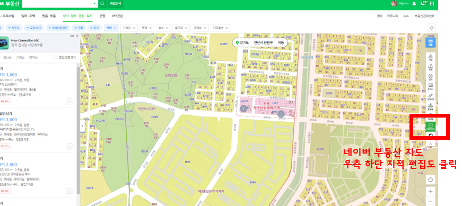The image size is (462, 206).
Task: Toggle the 지식산업센터 filter chip
Action: (58, 28)
